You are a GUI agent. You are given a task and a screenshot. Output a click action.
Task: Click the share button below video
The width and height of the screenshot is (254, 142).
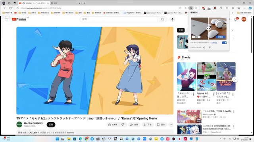tap(134, 125)
